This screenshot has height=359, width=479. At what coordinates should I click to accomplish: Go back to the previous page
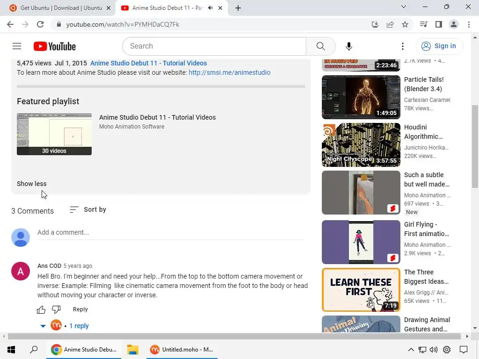click(10, 24)
